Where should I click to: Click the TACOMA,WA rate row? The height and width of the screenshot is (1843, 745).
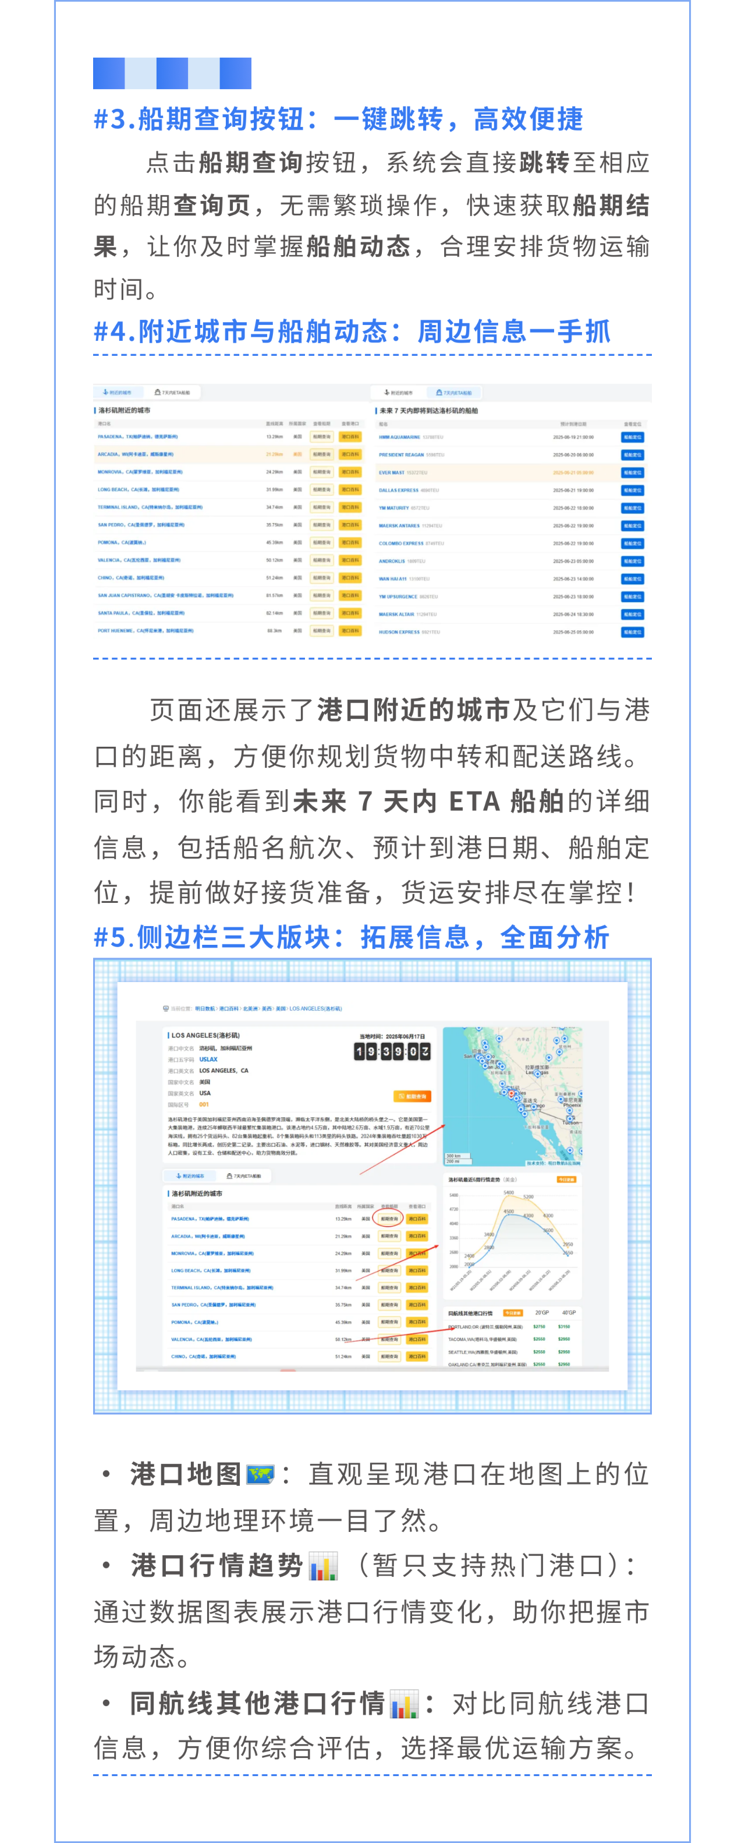click(x=512, y=1339)
